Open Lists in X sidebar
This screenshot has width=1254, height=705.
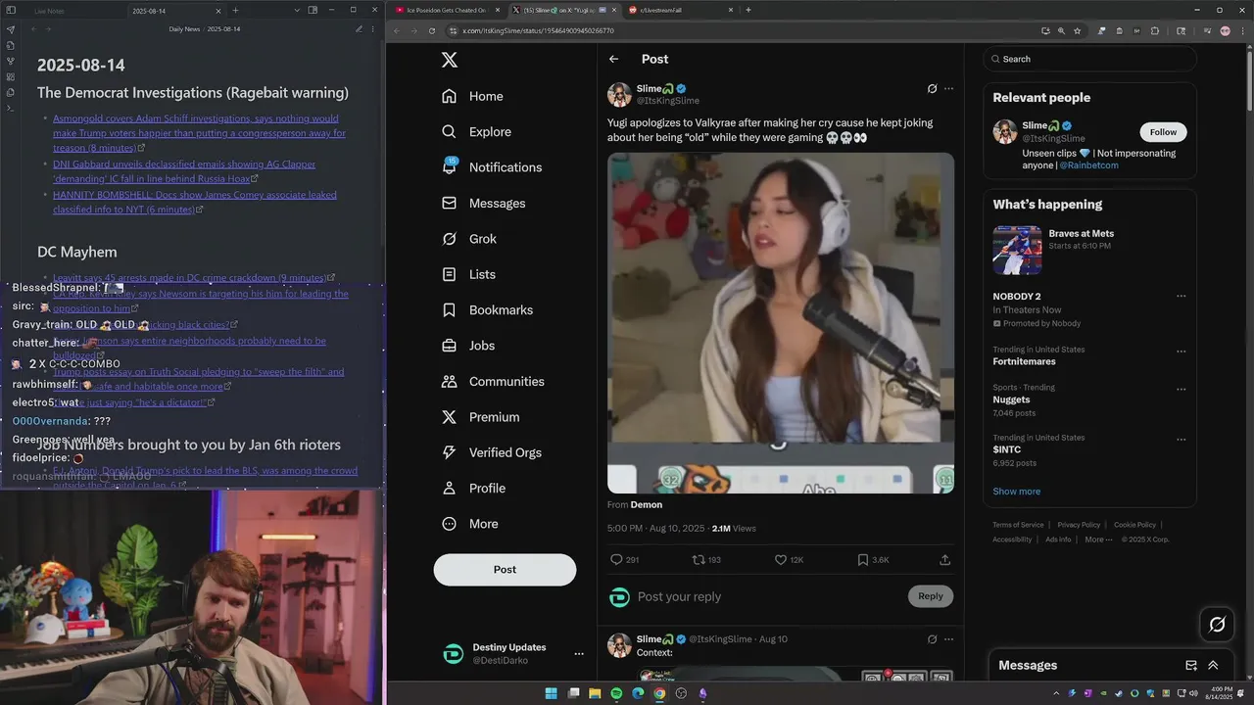tap(468, 274)
